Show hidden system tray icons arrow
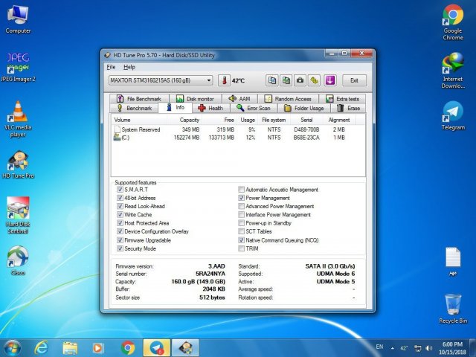This screenshot has height=357, width=476. click(x=392, y=347)
